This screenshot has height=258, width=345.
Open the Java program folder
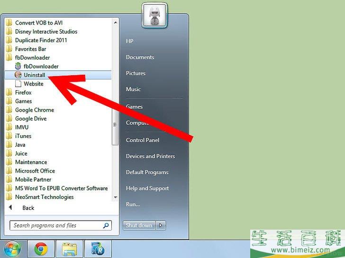[20, 145]
